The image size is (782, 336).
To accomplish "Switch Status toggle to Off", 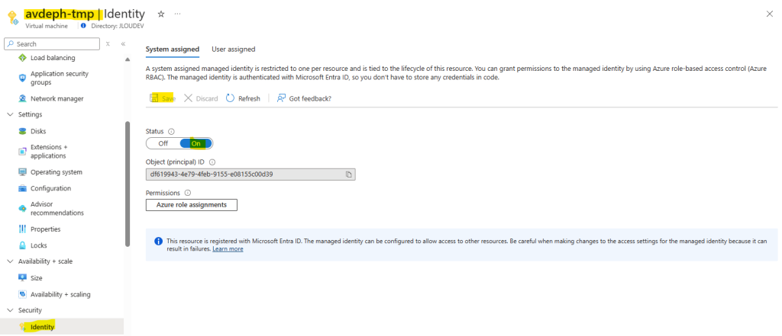I will (163, 143).
